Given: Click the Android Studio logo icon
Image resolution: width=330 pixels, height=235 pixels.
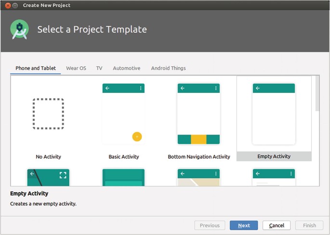Looking at the screenshot, I should tap(20, 30).
